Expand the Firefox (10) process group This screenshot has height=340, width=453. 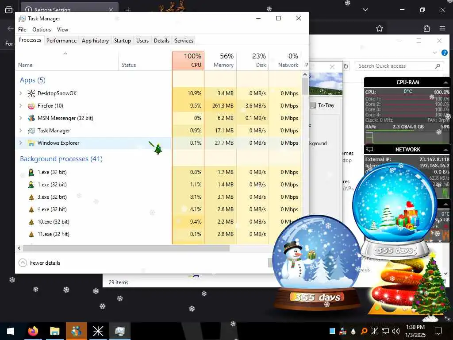(21, 106)
